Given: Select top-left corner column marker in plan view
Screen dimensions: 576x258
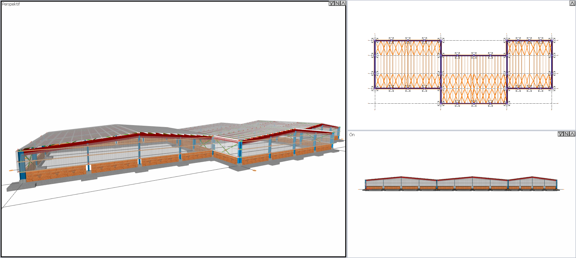Looking at the screenshot, I should (x=375, y=41).
